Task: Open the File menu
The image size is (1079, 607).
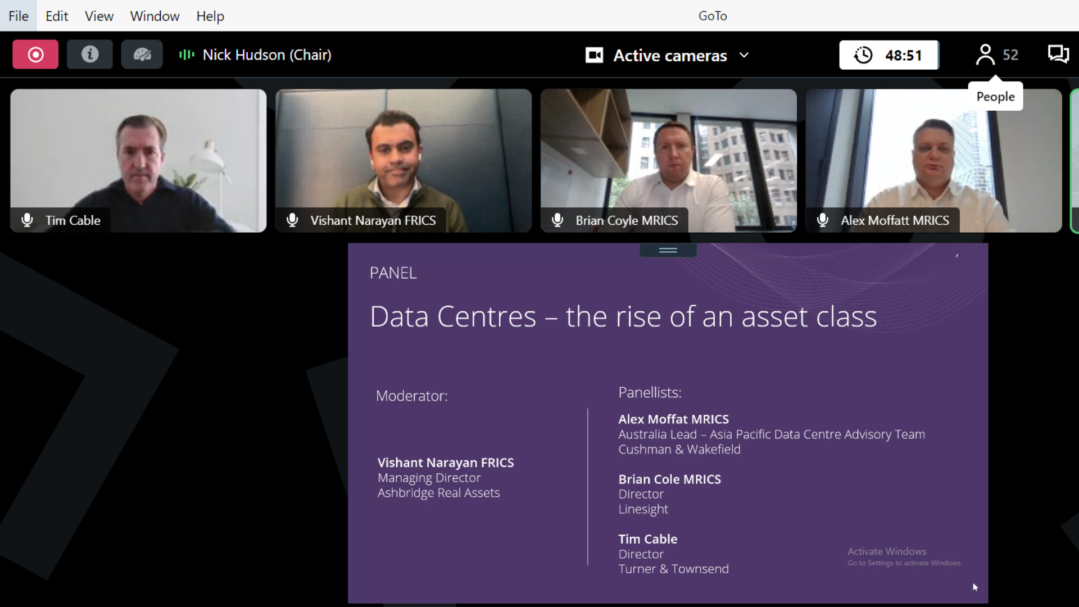Action: point(18,16)
